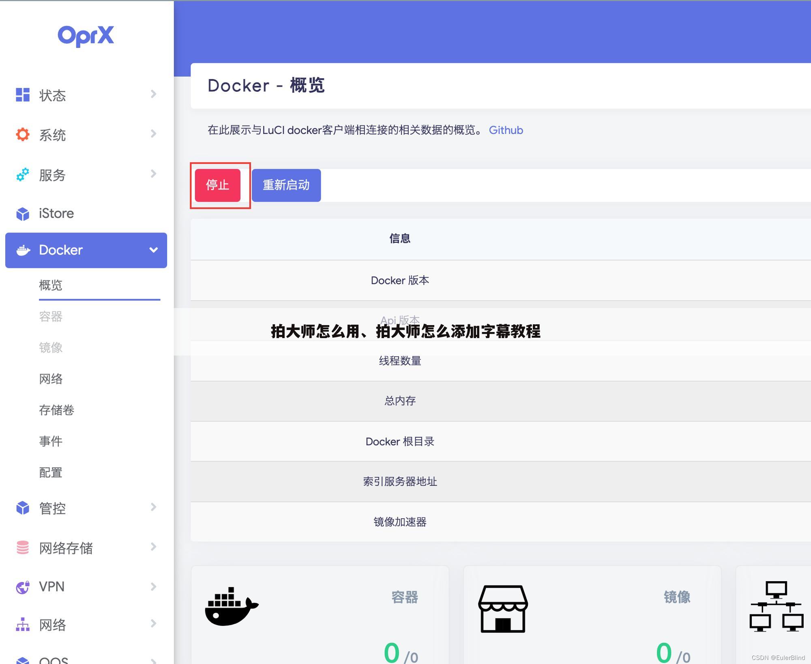Click the Docker 根目录 row

tap(501, 441)
